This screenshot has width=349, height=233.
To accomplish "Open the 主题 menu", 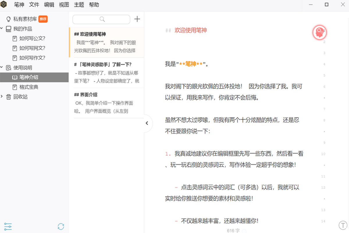I will click(x=79, y=5).
